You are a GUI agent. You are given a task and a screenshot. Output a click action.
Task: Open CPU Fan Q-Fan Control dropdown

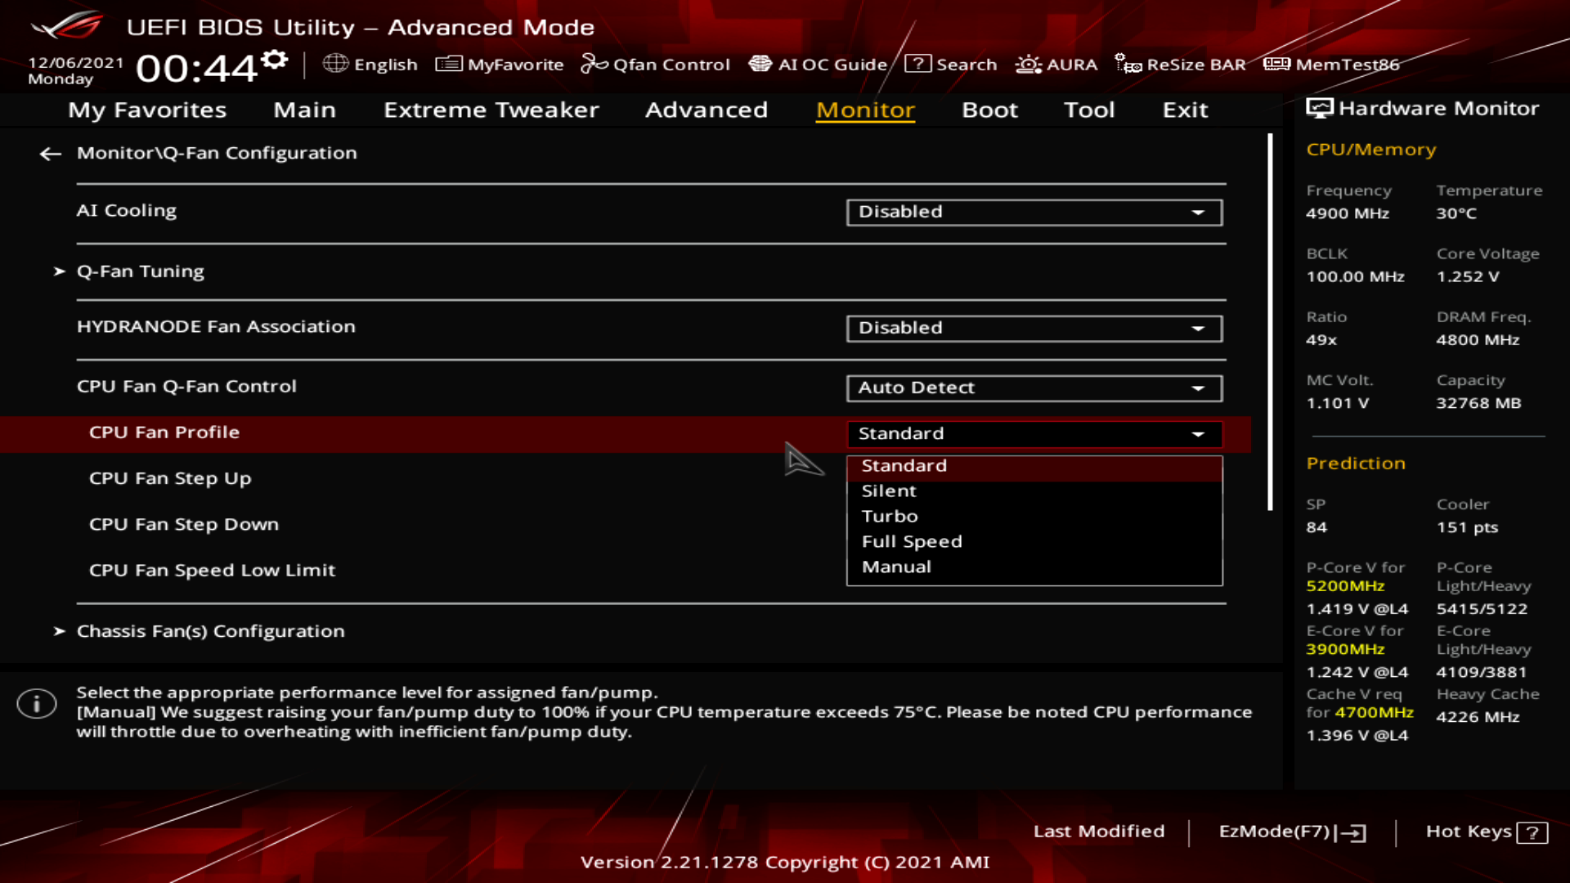click(1034, 388)
